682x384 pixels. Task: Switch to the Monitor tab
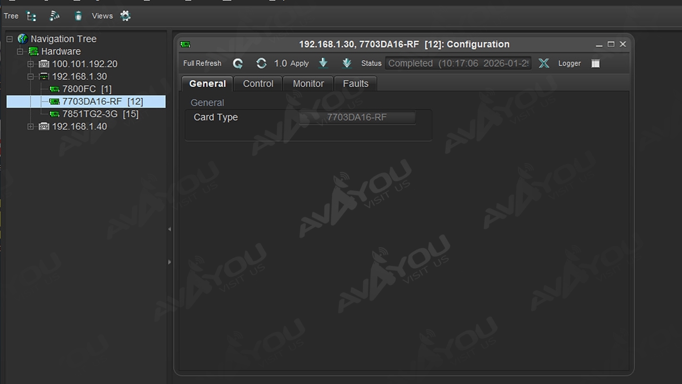click(x=308, y=84)
